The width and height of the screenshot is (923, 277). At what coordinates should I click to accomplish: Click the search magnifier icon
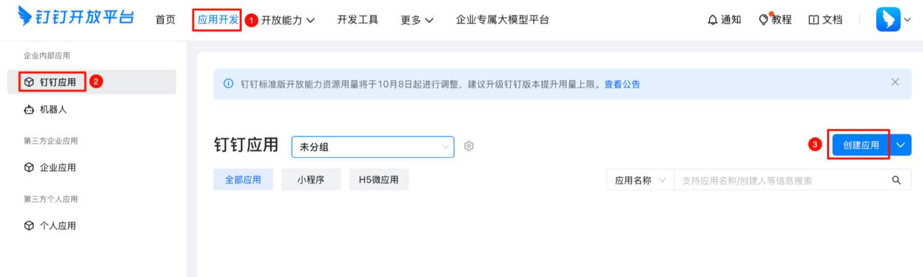[897, 180]
